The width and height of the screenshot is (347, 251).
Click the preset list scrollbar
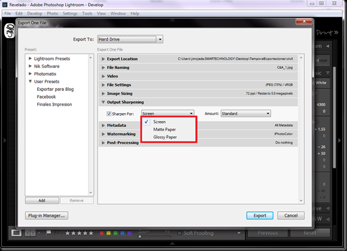pos(90,125)
